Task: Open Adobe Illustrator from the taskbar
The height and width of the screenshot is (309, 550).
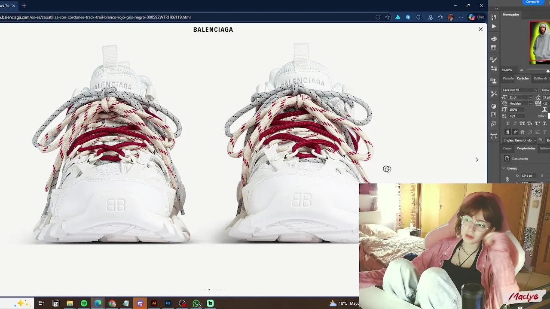Action: coord(154,303)
